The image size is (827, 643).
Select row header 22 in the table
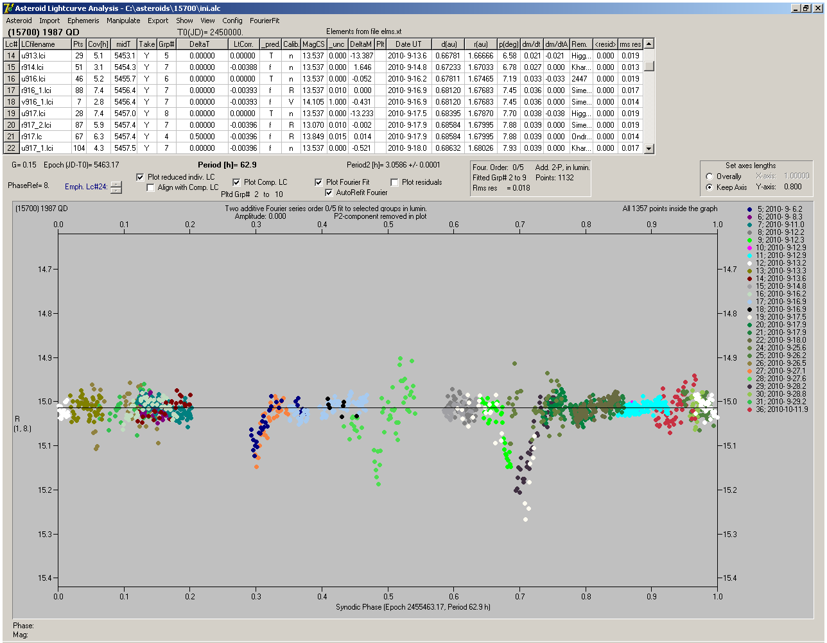(x=11, y=148)
